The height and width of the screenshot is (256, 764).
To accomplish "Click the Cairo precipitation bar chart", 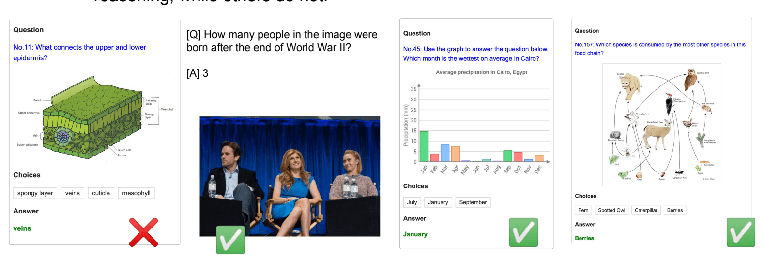I will [477, 123].
